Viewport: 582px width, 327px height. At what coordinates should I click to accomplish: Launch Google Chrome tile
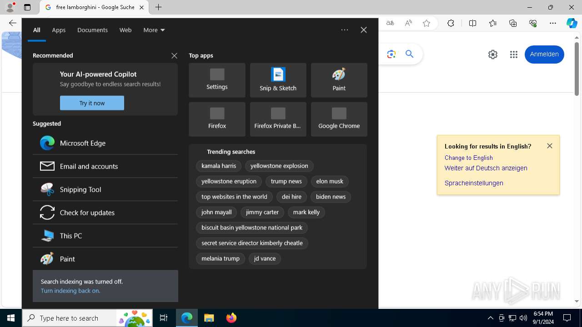tap(339, 119)
